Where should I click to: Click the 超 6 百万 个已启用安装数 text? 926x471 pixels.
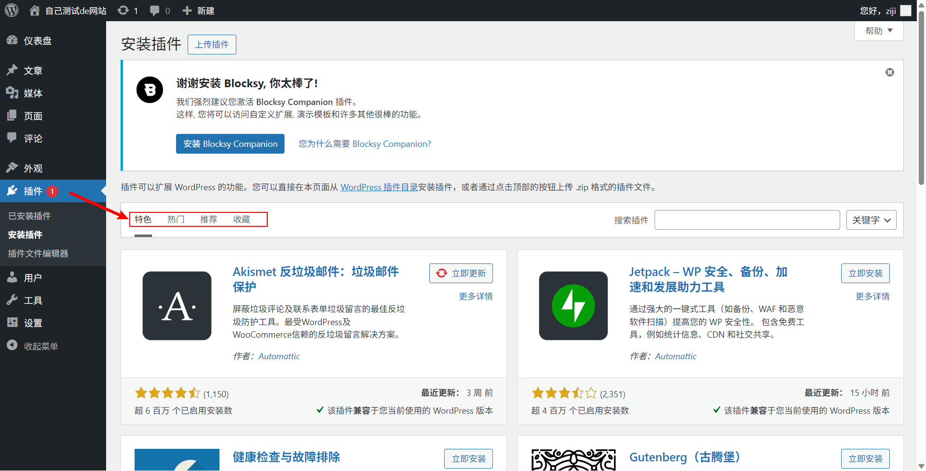183,410
